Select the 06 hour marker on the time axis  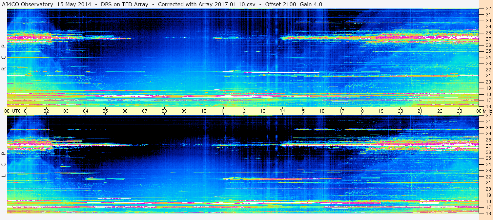tap(125, 111)
